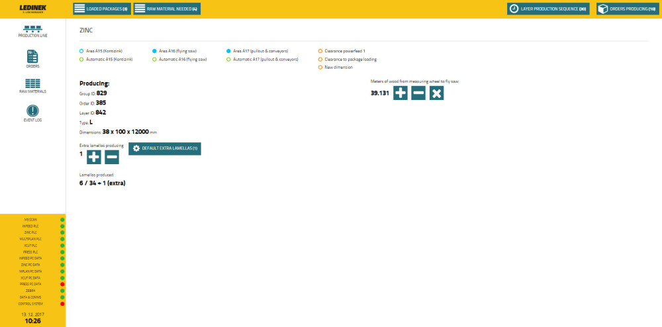
Task: Decrease extra lamellas with the minus button
Action: 112,157
